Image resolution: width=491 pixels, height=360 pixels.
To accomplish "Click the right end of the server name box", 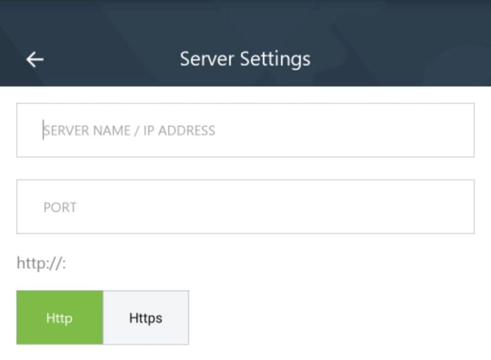I will [456, 130].
